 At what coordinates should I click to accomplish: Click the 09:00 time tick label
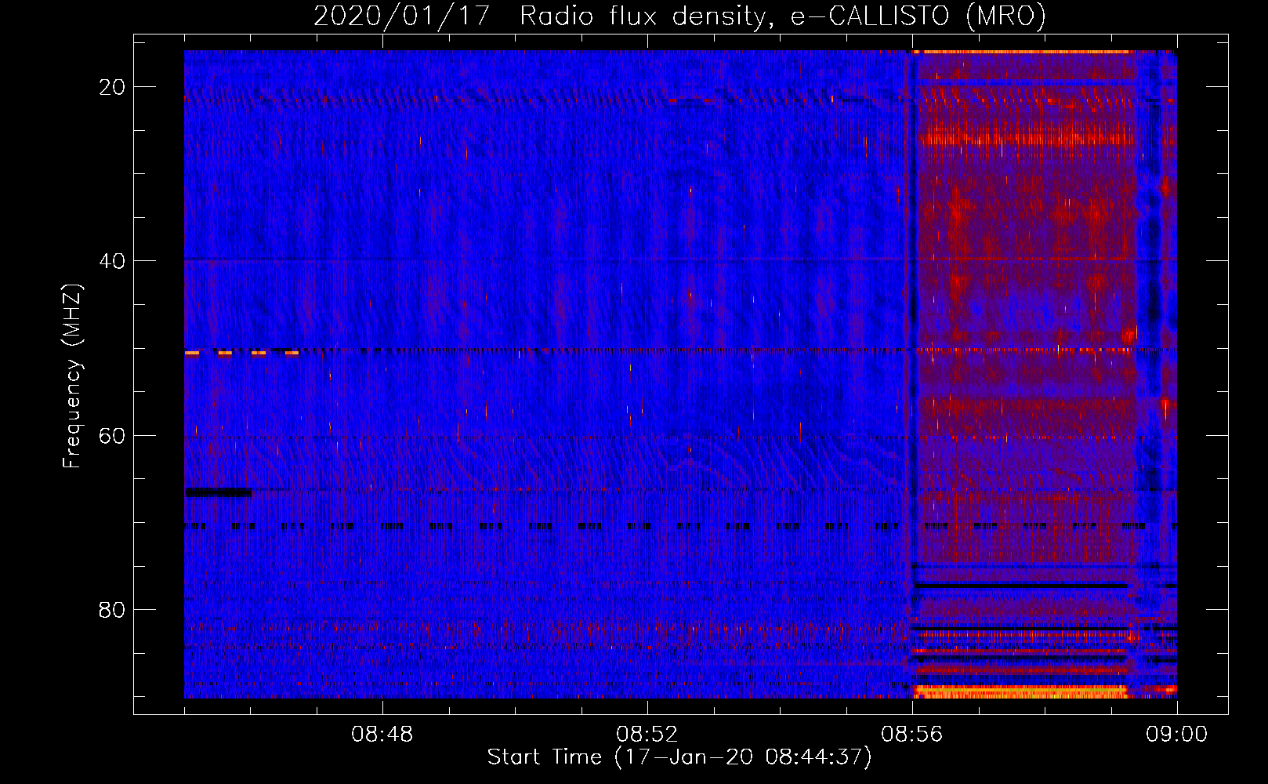(1177, 735)
